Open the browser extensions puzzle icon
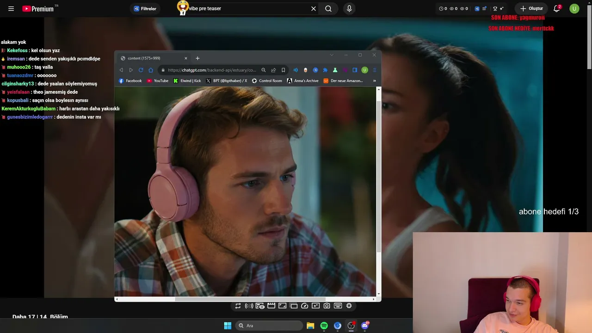 pos(325,70)
